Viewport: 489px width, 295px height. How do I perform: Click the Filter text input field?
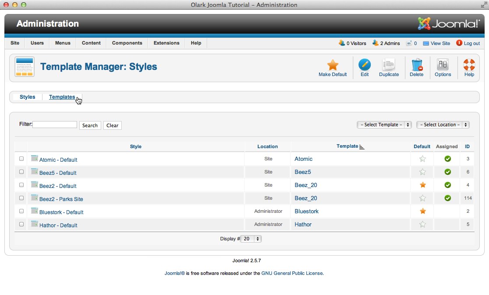(x=55, y=125)
